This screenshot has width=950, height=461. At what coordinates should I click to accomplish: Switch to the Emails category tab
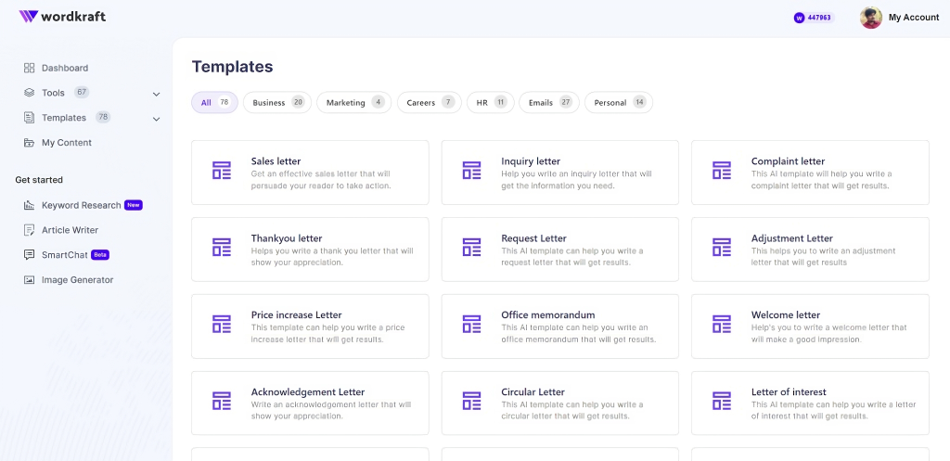pos(549,102)
